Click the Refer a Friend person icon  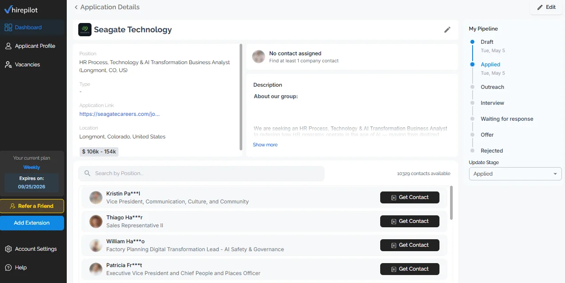point(13,206)
